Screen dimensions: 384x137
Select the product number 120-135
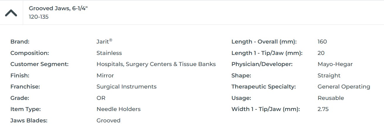tap(39, 17)
